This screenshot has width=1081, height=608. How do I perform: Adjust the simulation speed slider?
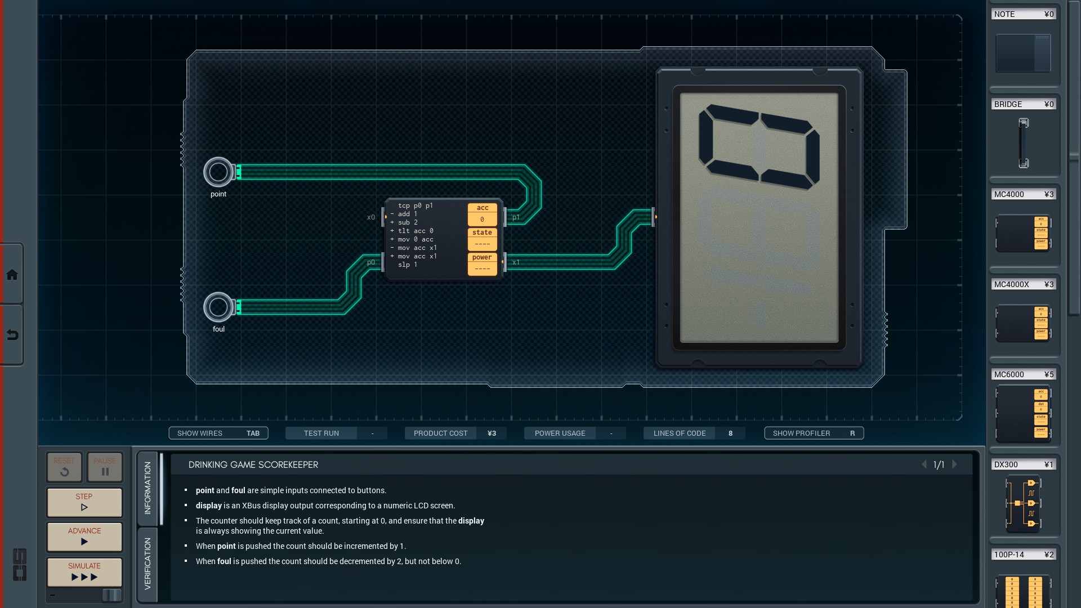pos(111,595)
